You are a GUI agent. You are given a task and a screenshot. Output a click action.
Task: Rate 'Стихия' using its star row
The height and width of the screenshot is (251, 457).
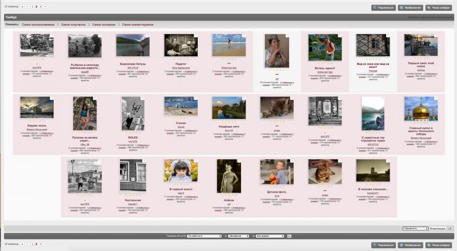coord(181,118)
